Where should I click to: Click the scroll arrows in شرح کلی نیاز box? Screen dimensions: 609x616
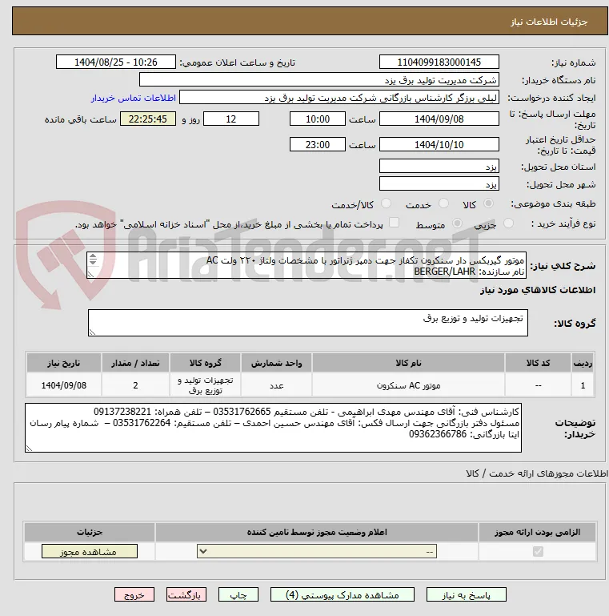click(93, 260)
